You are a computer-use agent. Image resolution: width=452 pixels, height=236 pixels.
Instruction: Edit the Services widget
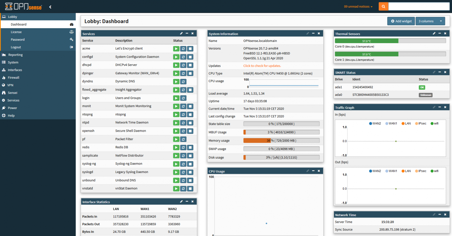[x=182, y=33]
